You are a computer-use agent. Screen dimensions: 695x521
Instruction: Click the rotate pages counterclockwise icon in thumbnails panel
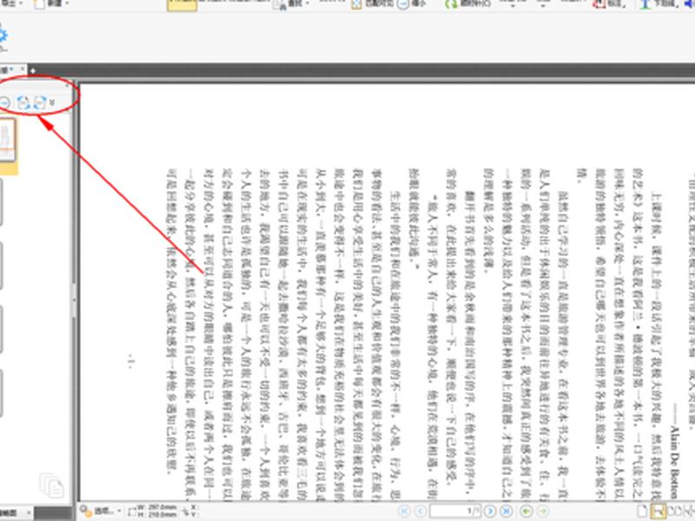(x=23, y=102)
